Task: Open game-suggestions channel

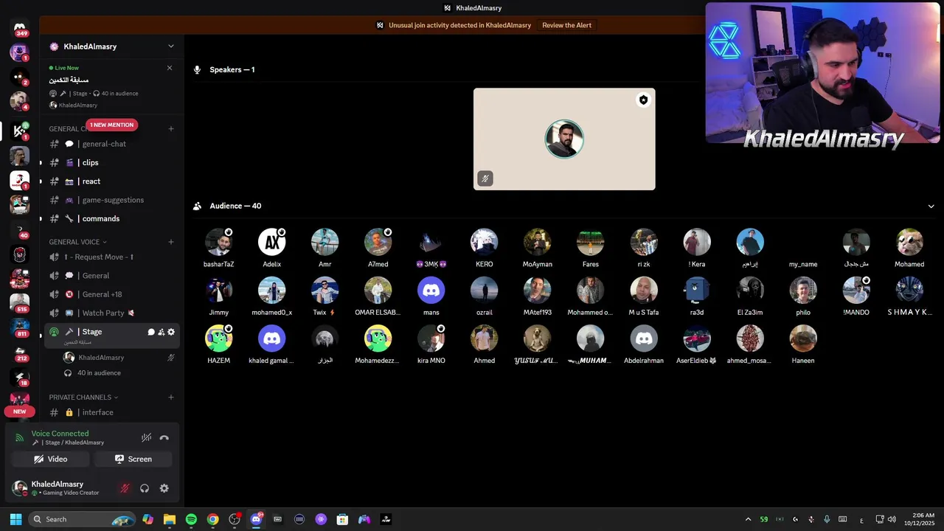Action: click(x=111, y=200)
